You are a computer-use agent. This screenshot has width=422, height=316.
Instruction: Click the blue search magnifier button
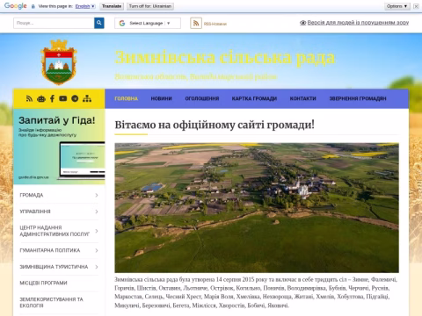99,23
